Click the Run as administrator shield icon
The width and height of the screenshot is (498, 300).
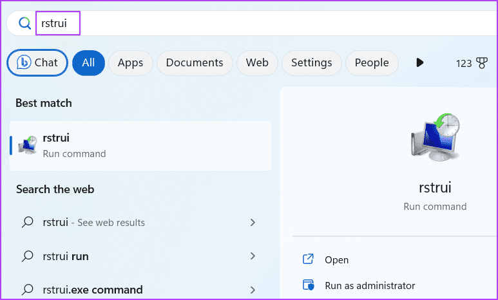click(308, 285)
